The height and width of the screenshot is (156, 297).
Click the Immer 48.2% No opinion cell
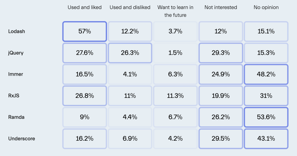266,74
